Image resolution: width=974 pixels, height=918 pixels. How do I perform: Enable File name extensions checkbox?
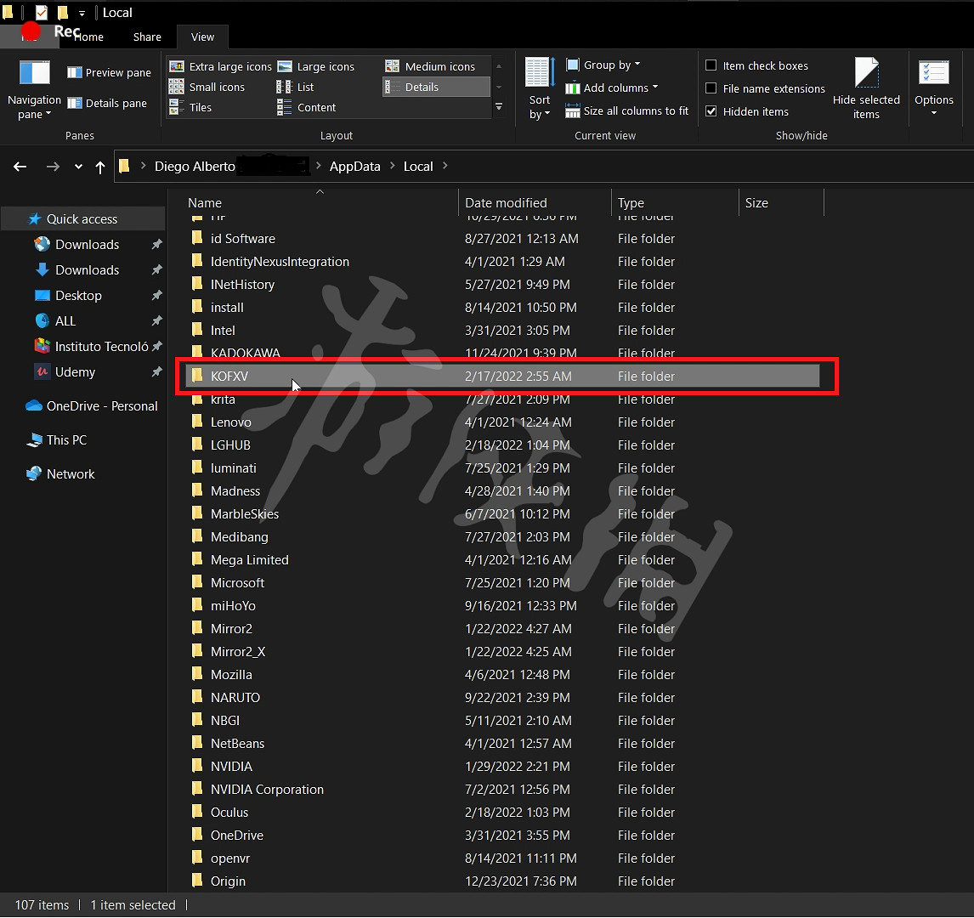click(711, 88)
